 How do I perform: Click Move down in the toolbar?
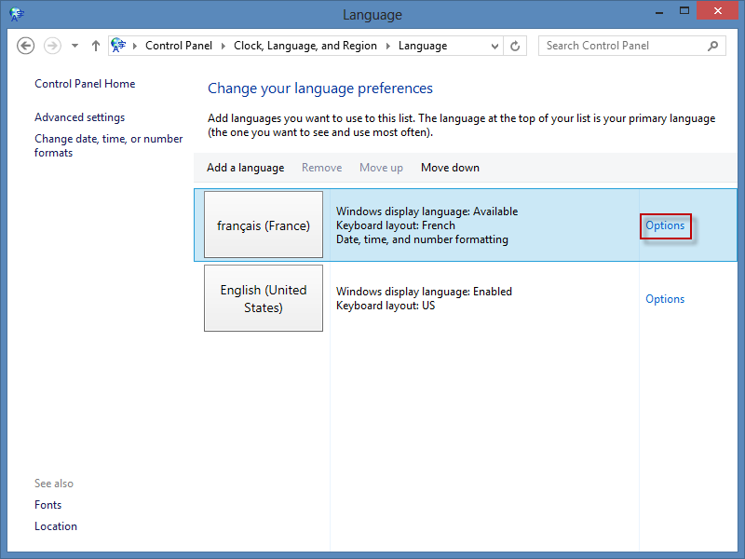pos(450,168)
